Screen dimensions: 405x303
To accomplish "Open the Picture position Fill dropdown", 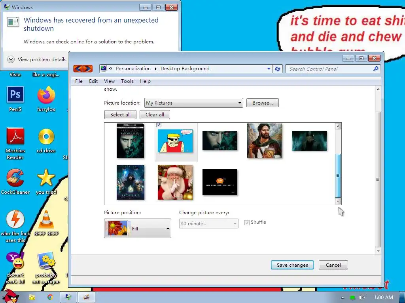I will pos(137,228).
